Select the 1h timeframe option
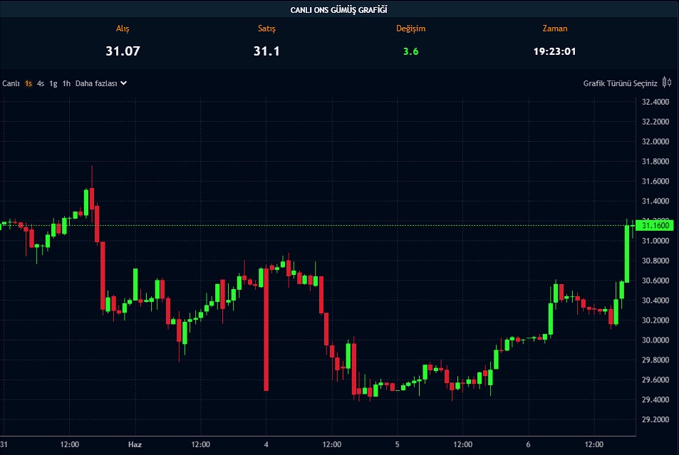 tap(66, 83)
